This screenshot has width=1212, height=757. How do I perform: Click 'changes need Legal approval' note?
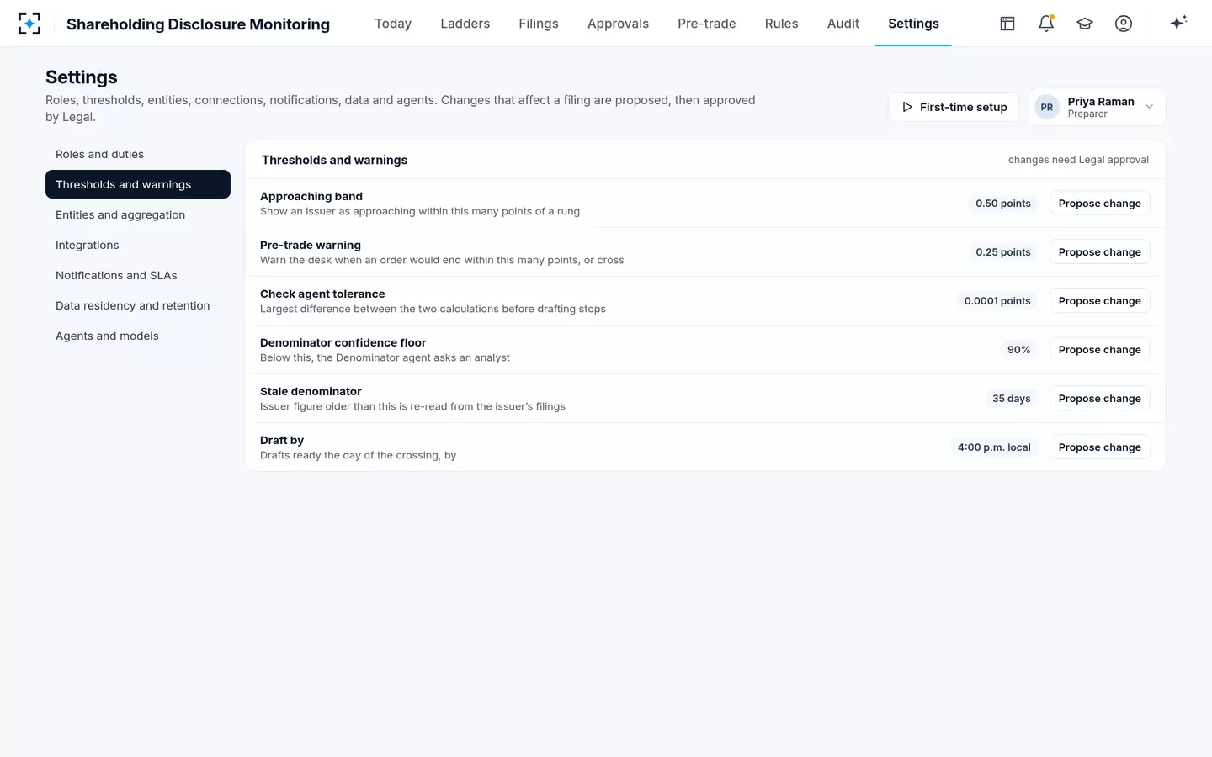[1078, 160]
